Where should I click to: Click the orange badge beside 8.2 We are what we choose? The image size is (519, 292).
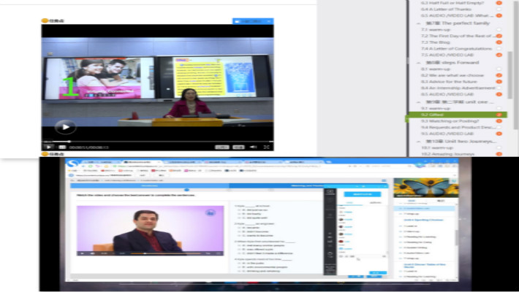click(x=499, y=74)
